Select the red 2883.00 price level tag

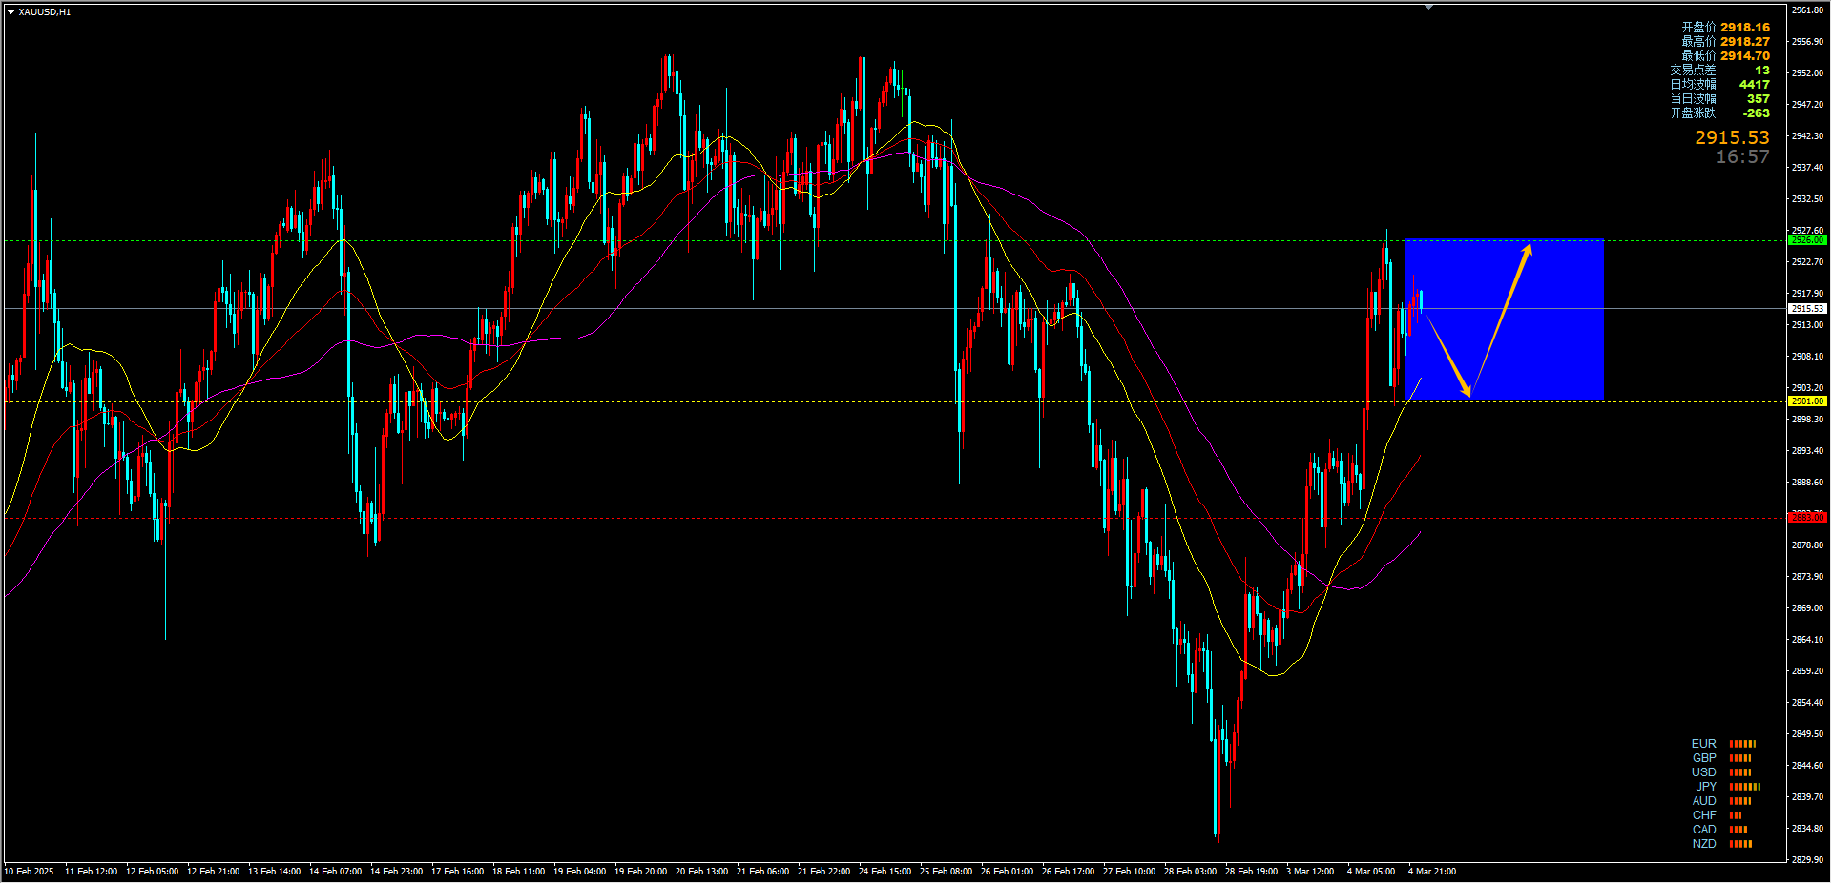[1807, 517]
